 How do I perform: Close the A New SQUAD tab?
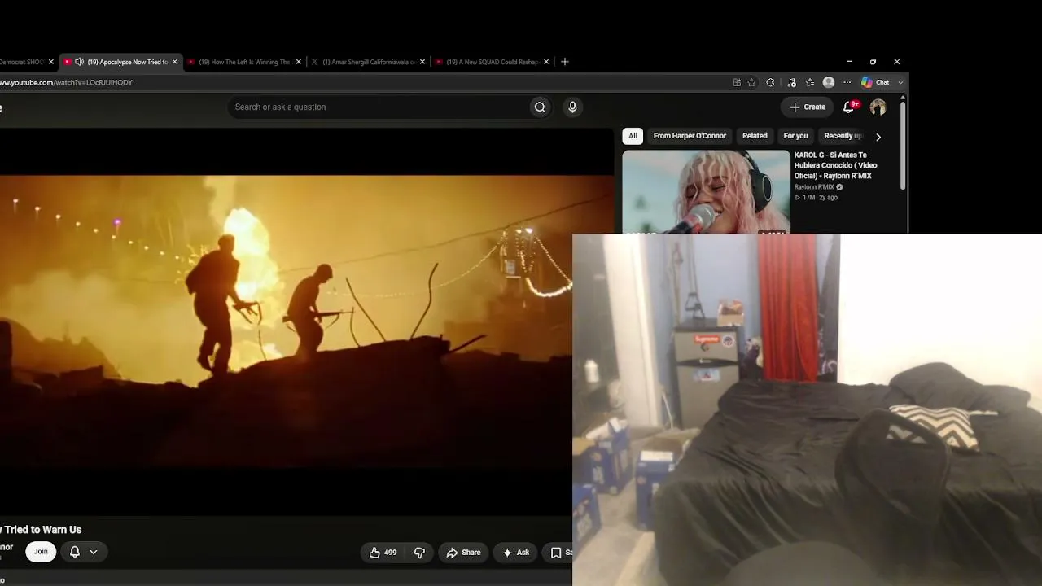click(x=546, y=62)
